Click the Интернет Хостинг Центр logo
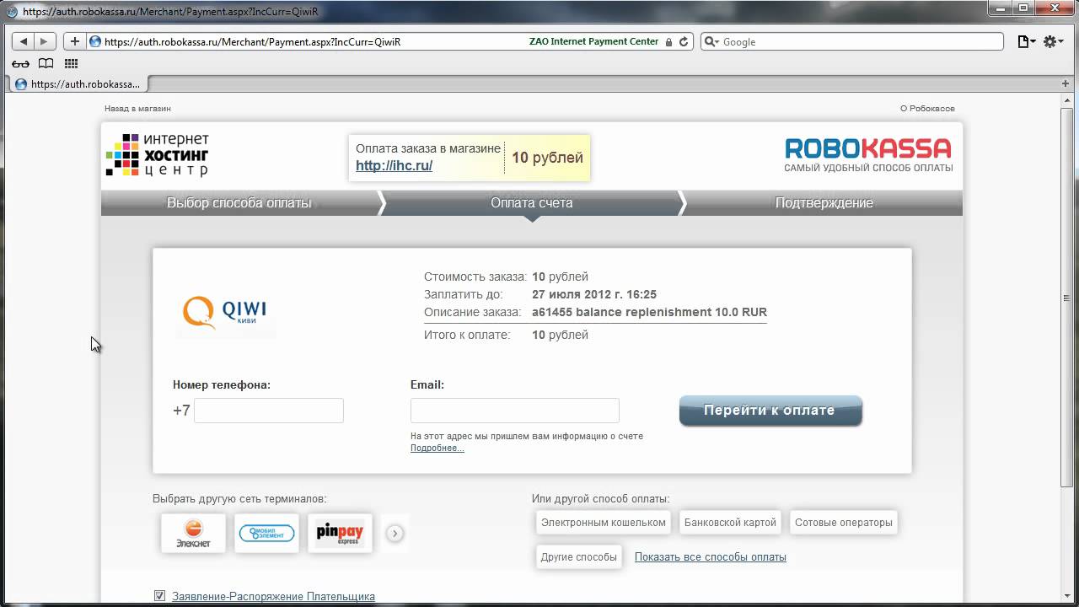The width and height of the screenshot is (1079, 607). click(158, 155)
